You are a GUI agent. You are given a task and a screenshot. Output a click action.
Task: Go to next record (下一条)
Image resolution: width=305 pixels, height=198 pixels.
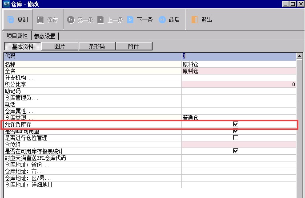coord(130,20)
